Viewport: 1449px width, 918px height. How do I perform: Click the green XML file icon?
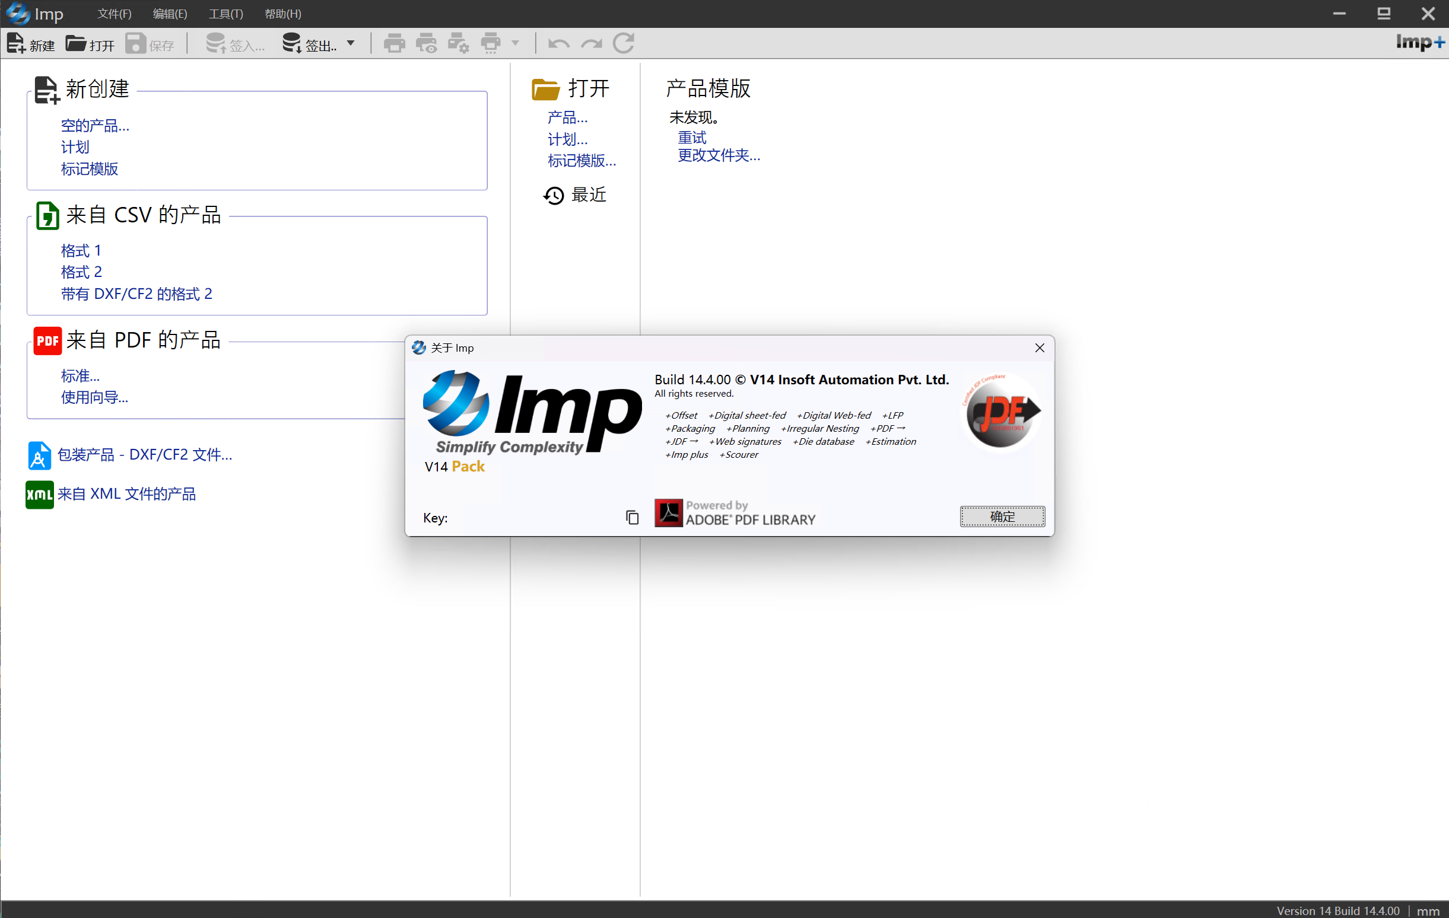tap(40, 495)
